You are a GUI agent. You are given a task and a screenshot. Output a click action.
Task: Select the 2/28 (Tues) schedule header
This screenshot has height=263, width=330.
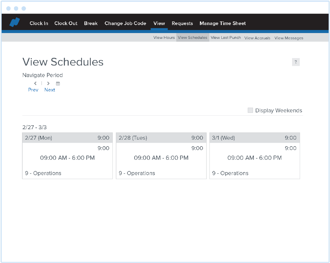[x=161, y=138]
